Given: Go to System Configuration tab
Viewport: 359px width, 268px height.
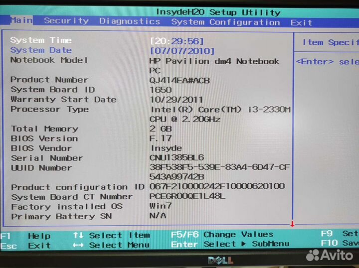Looking at the screenshot, I should coord(225,22).
